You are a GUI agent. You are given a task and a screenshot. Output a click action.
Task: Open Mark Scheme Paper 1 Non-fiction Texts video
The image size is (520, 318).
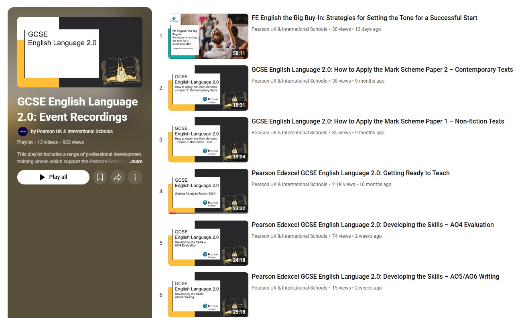click(377, 122)
